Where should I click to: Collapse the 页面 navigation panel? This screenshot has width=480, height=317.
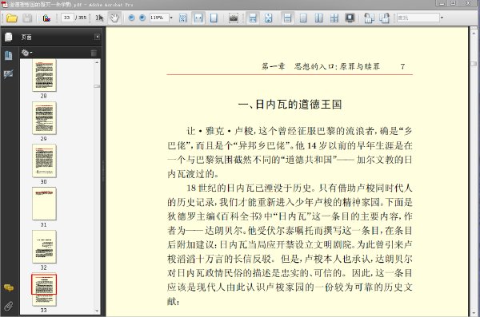pos(97,37)
